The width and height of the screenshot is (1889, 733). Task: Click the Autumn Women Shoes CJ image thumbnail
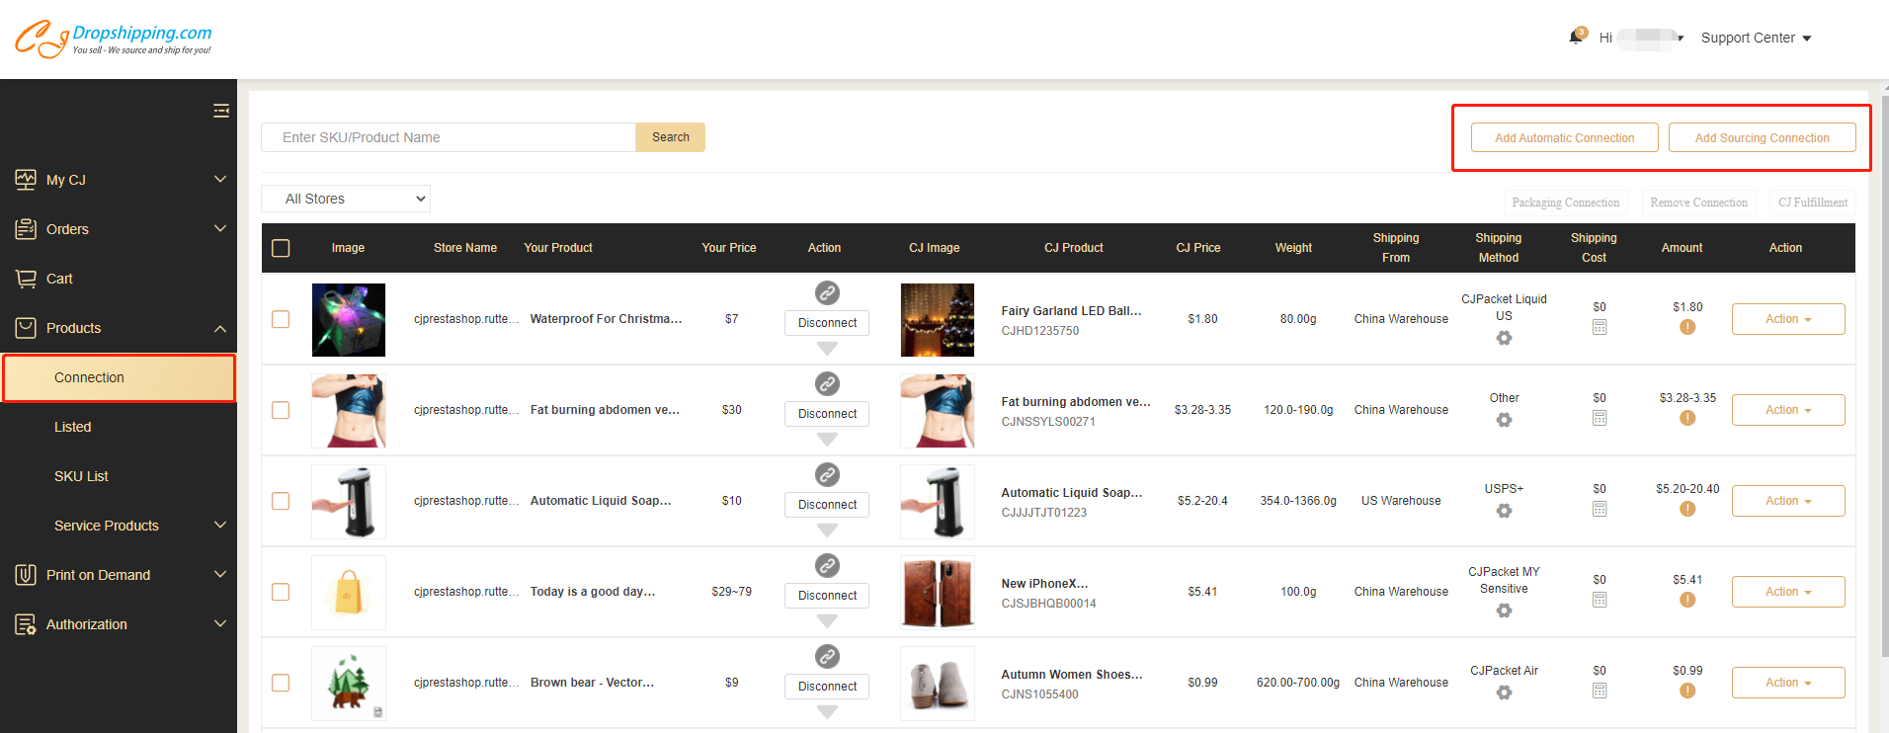click(937, 683)
